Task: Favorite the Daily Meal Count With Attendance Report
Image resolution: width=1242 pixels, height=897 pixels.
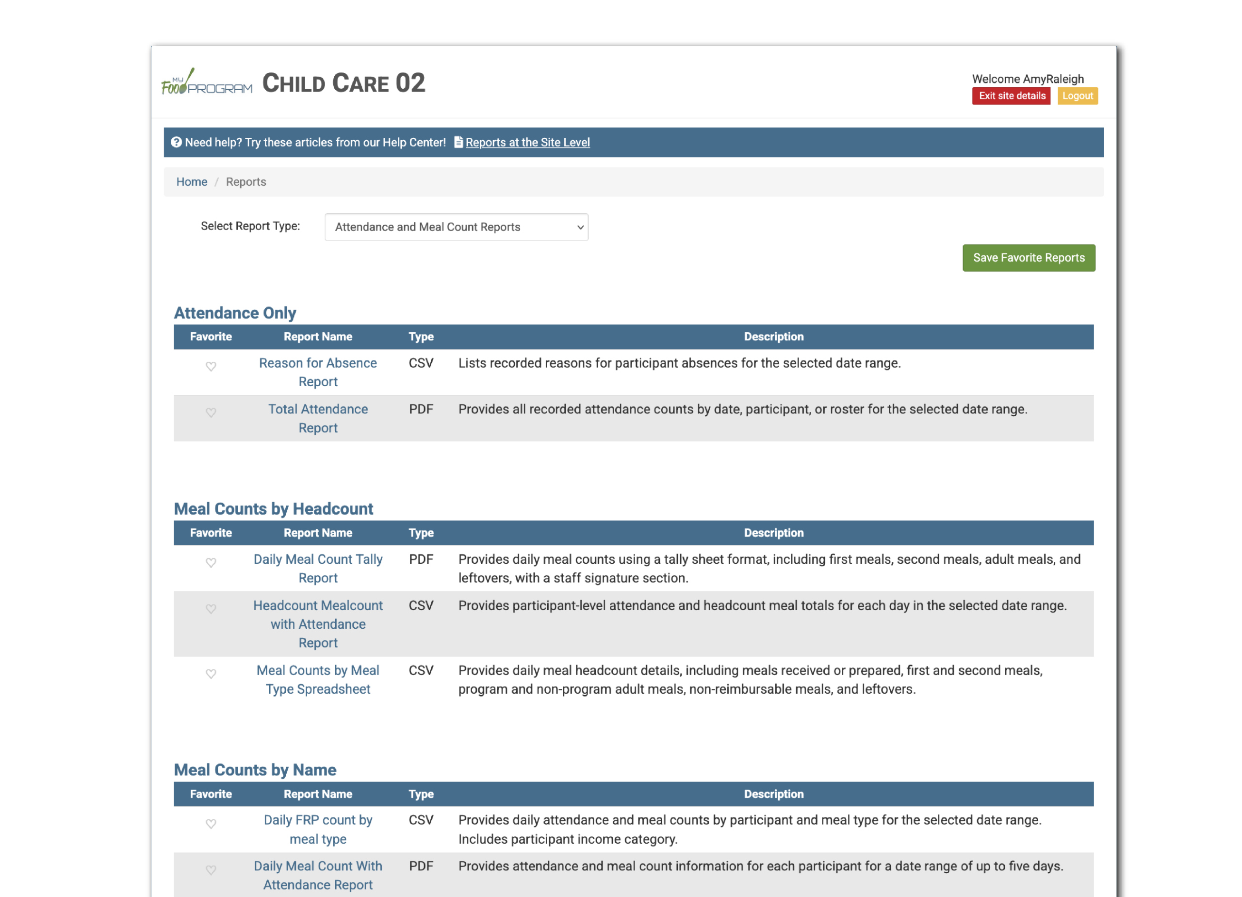Action: [x=211, y=870]
